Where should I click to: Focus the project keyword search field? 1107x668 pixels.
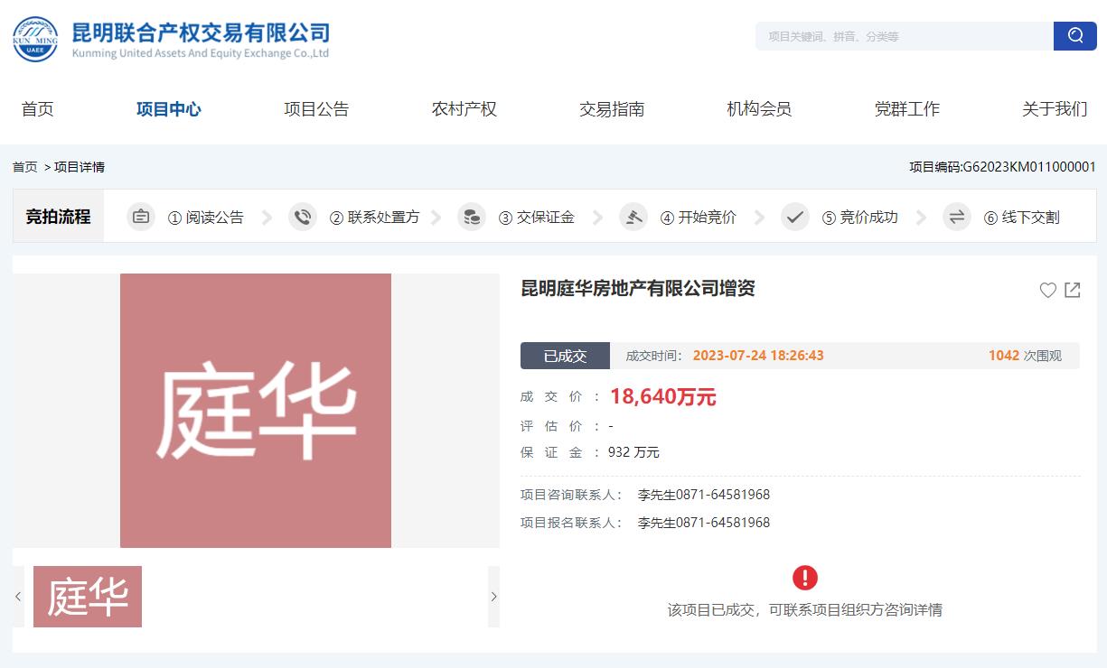click(x=905, y=36)
